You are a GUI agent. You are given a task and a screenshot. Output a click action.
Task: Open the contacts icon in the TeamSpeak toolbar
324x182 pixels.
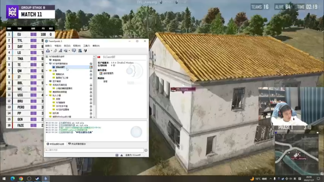[x=80, y=51]
